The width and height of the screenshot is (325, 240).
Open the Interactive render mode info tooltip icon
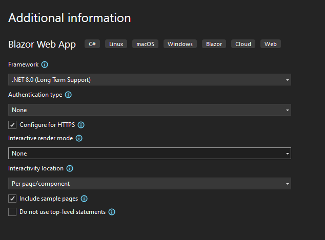click(79, 138)
